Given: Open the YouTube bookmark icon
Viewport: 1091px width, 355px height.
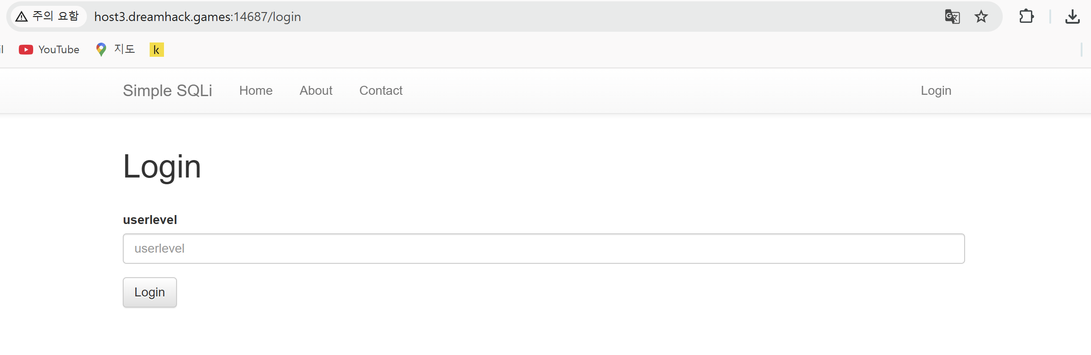Looking at the screenshot, I should click(x=26, y=50).
